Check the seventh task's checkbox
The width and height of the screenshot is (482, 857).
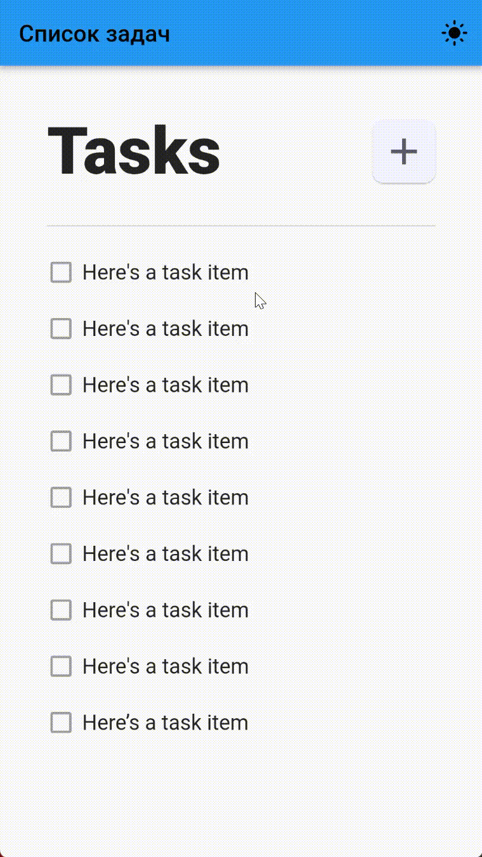(60, 610)
